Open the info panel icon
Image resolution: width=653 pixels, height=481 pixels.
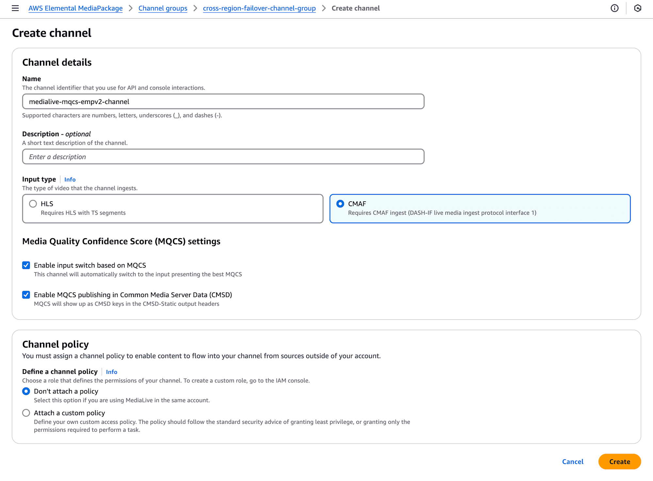(x=614, y=8)
